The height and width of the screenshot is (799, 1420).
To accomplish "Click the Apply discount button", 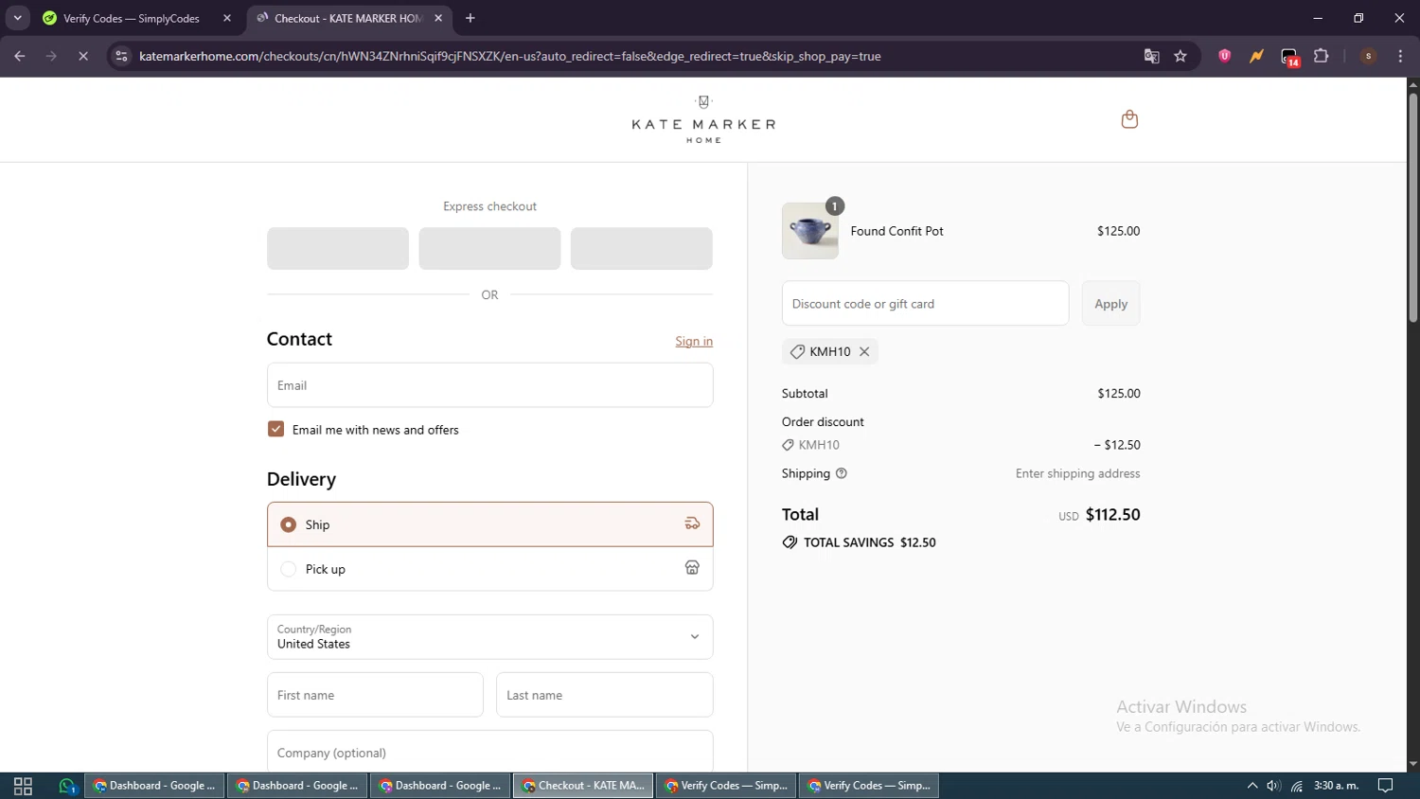I will 1111,304.
